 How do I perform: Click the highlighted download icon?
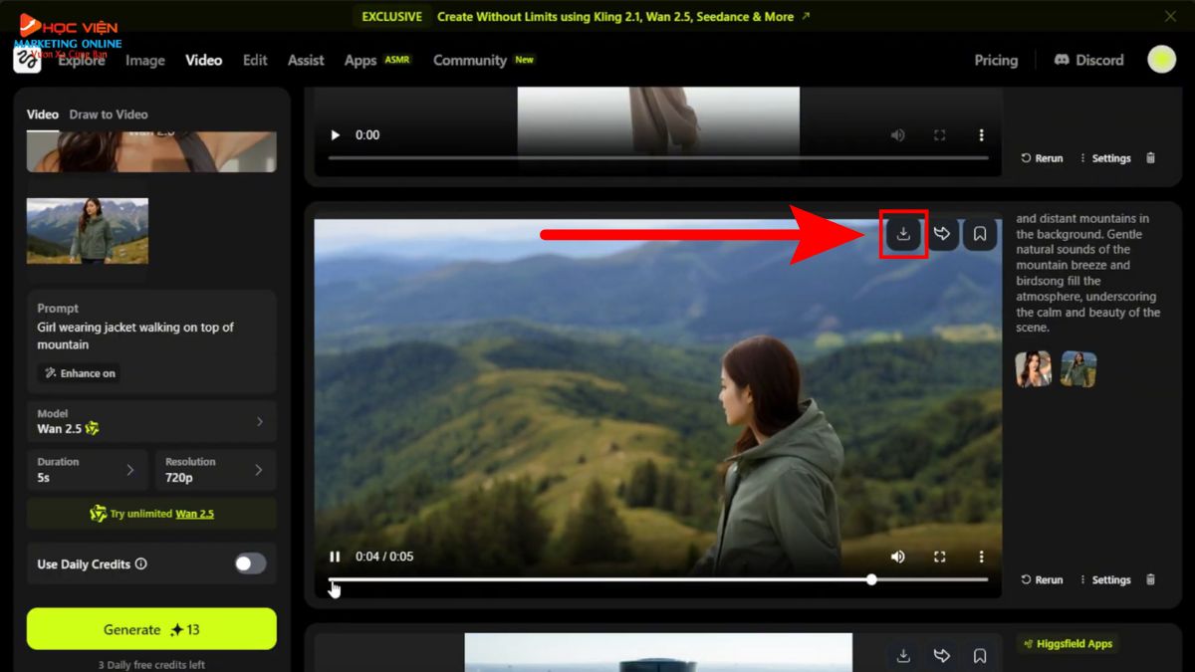click(903, 233)
